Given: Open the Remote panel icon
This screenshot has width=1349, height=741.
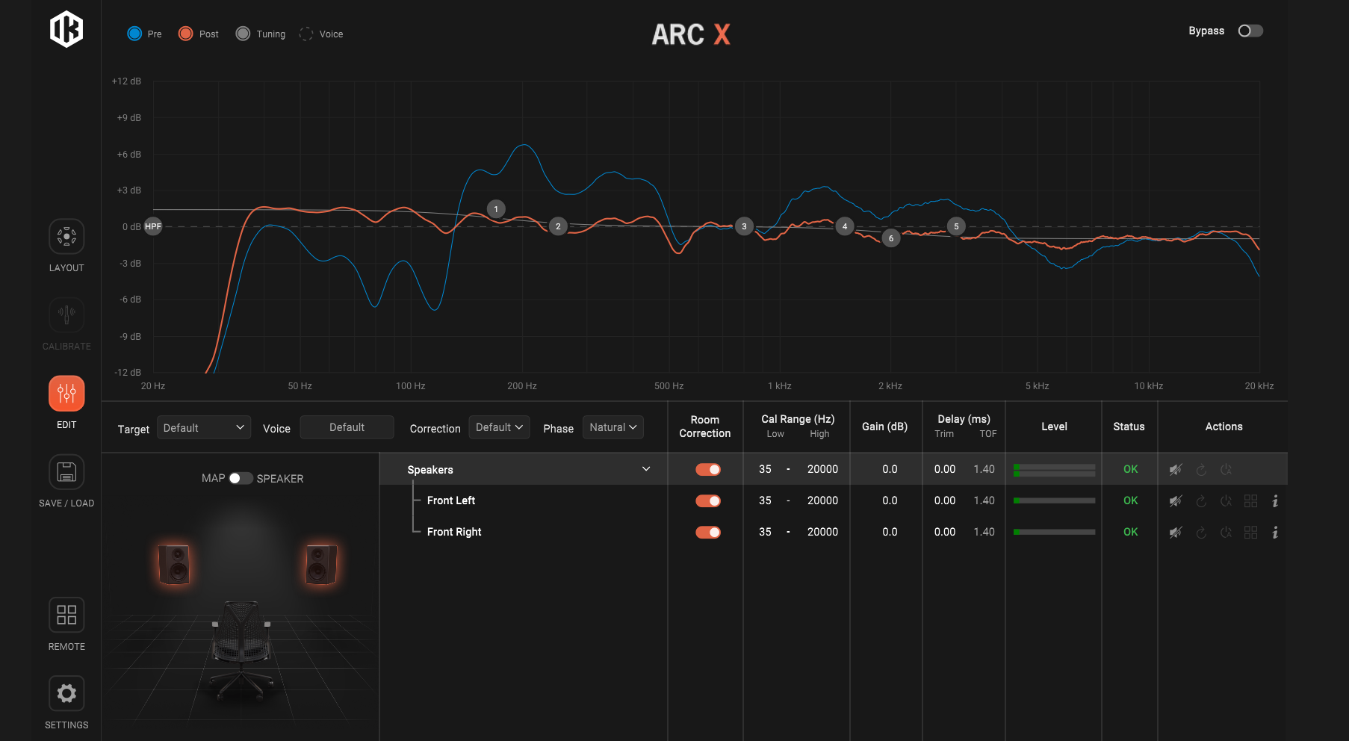Looking at the screenshot, I should pos(66,616).
